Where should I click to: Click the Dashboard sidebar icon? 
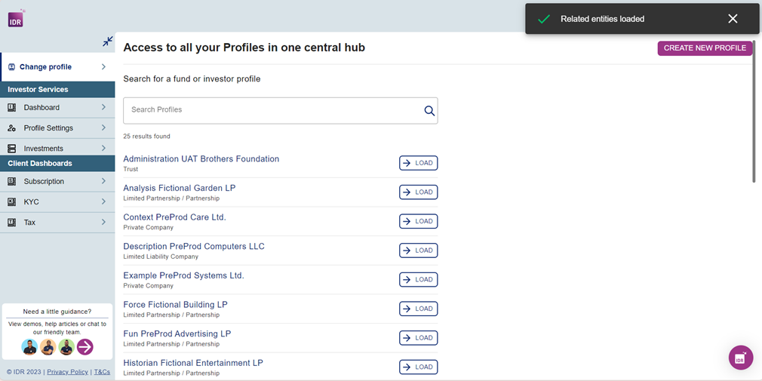pos(11,108)
